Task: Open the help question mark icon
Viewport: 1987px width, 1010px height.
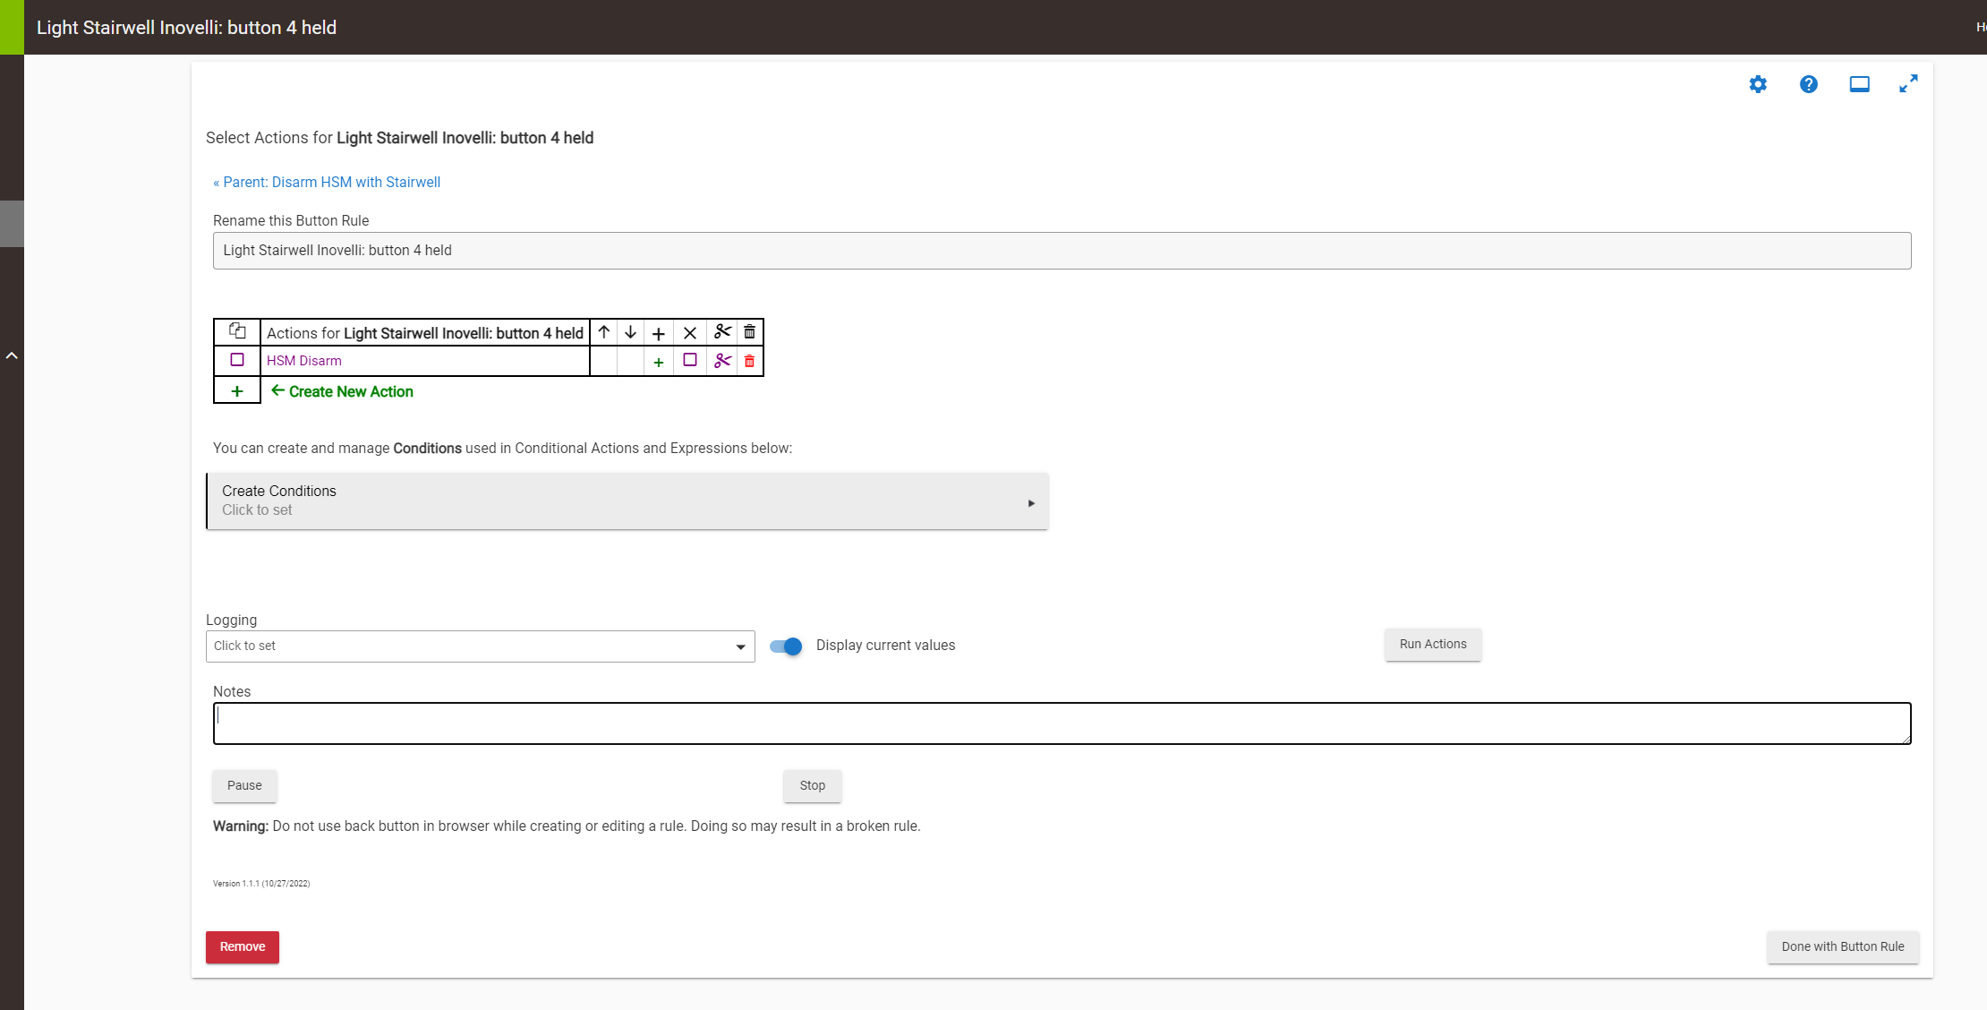Action: (x=1808, y=84)
